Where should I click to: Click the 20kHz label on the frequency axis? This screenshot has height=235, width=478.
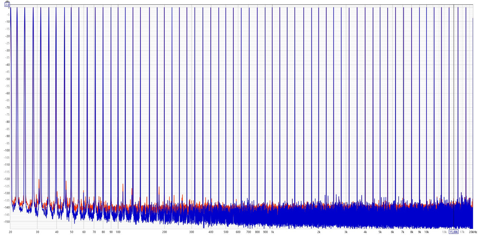click(x=473, y=232)
